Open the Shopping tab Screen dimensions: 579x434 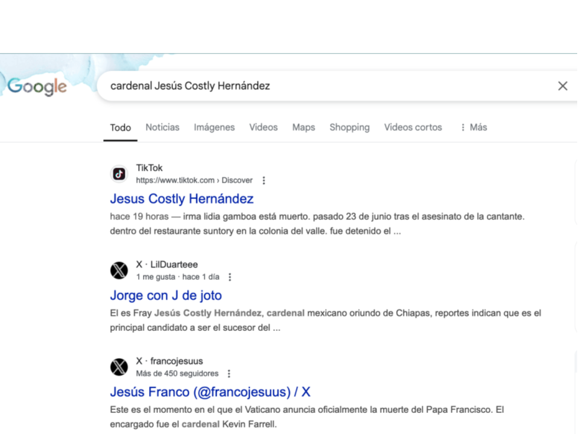point(349,127)
